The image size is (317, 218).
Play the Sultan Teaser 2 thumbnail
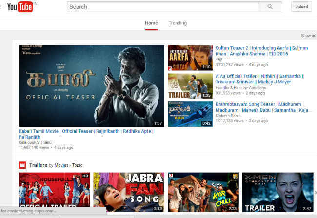pyautogui.click(x=190, y=58)
